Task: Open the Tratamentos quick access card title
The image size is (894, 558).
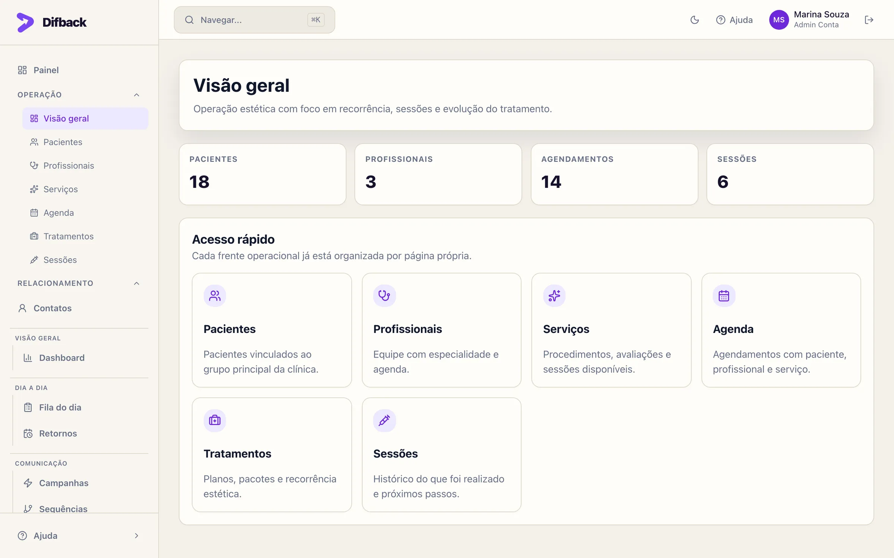Action: tap(237, 454)
